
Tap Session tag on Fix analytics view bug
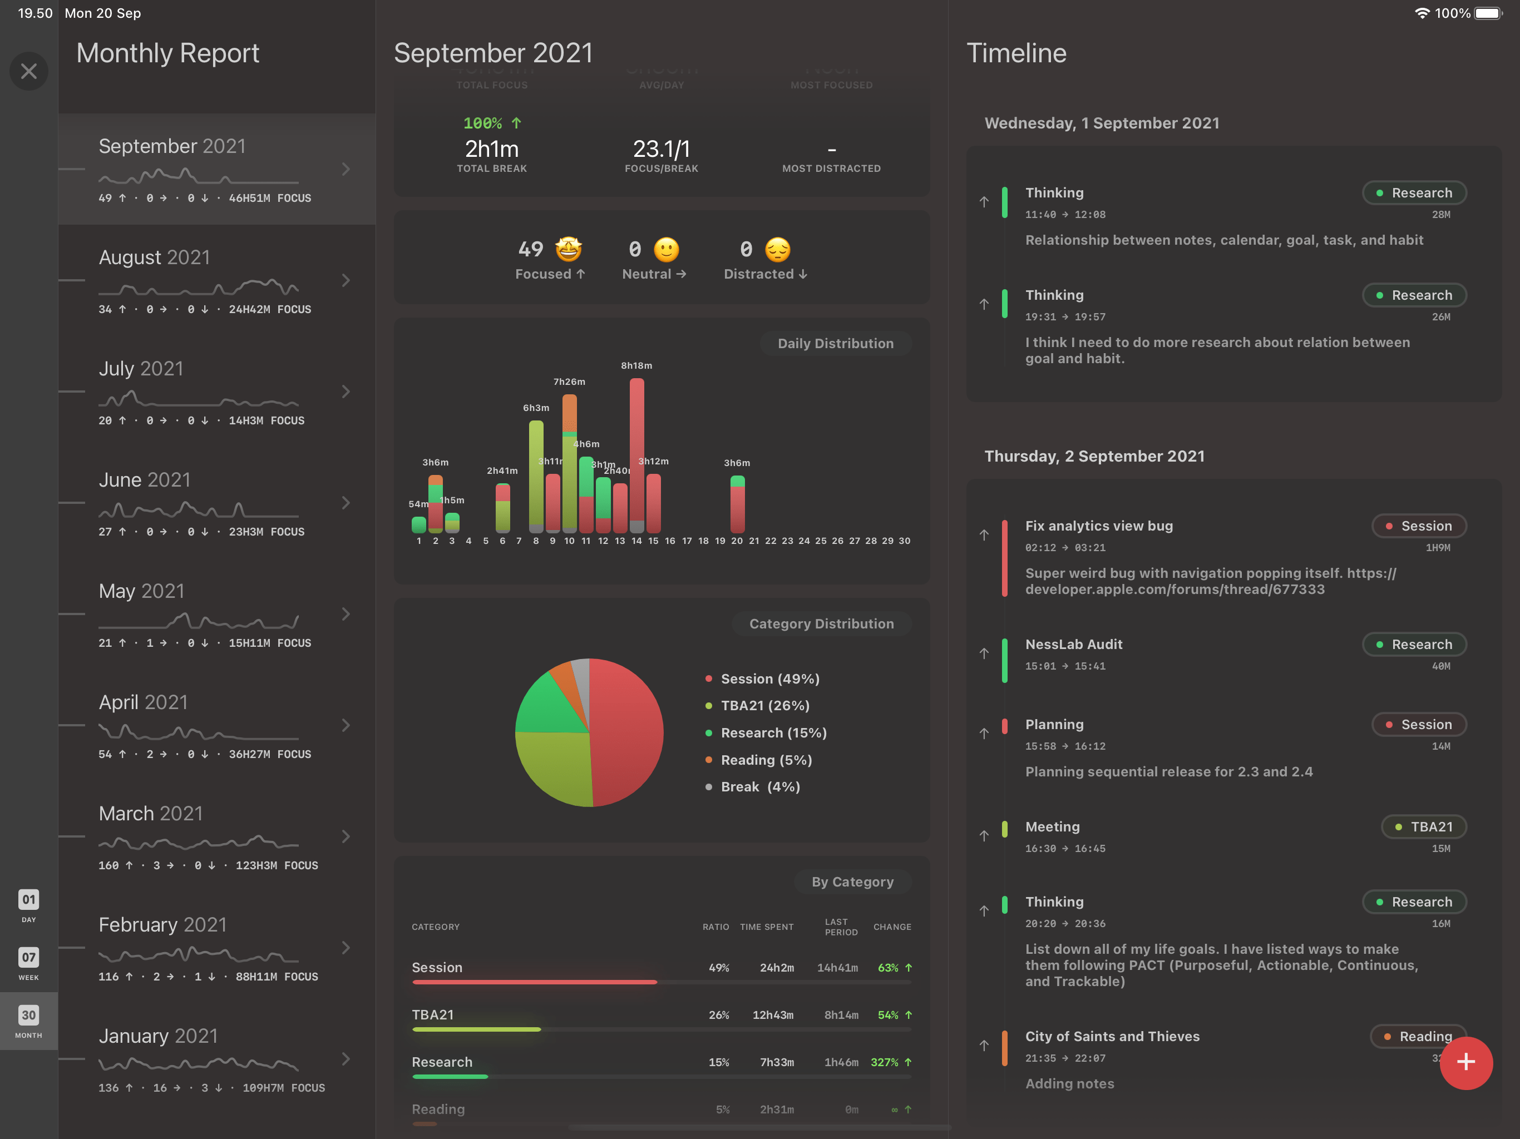point(1419,526)
